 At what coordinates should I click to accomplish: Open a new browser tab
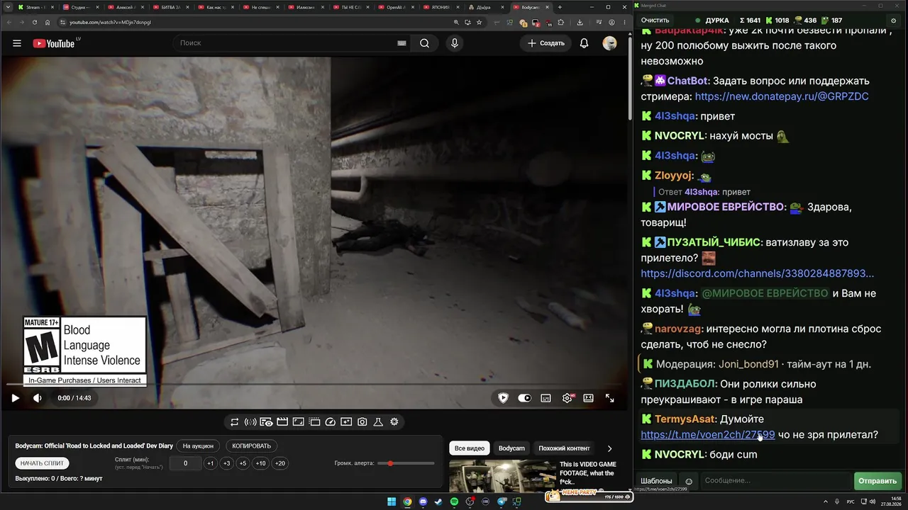tap(560, 7)
